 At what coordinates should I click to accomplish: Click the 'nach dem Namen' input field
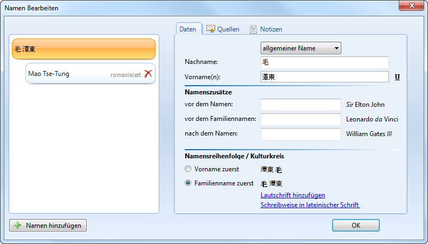300,134
